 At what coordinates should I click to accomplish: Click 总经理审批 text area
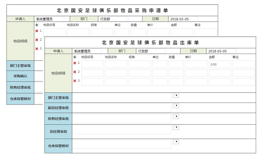[x=122, y=129]
